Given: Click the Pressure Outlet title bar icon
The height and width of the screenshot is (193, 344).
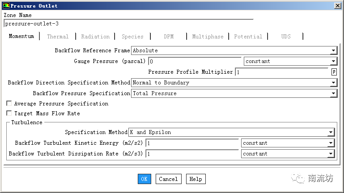Looking at the screenshot, I should 5,6.
